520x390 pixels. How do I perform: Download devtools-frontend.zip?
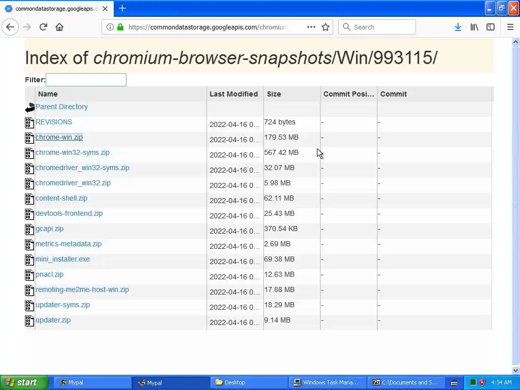tap(69, 214)
